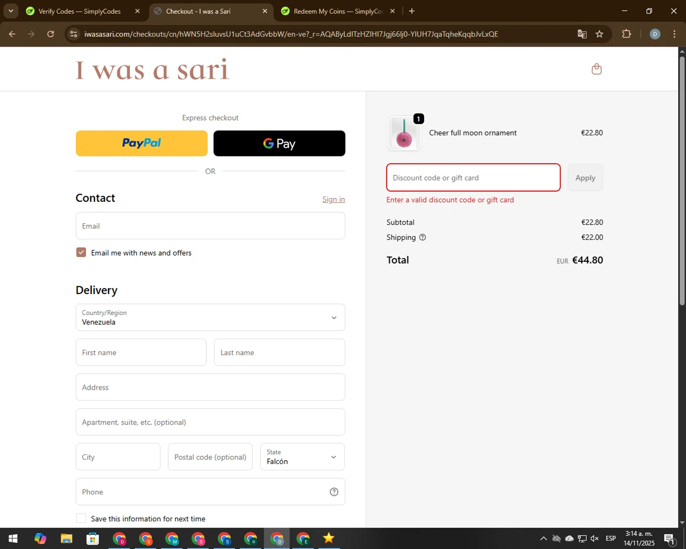686x549 pixels.
Task: Open Chrome with M profile badge in taskbar
Action: 172,538
